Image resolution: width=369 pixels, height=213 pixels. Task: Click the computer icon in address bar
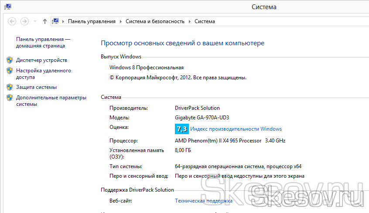click(55, 21)
